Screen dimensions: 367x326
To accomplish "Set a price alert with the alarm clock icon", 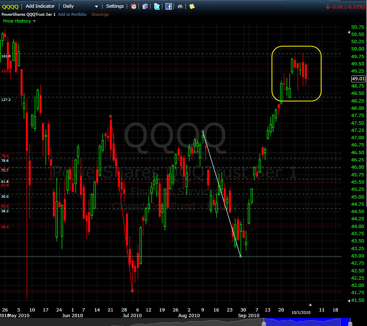I will pyautogui.click(x=134, y=6).
